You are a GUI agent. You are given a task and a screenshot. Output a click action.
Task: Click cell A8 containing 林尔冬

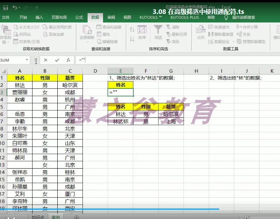click(20, 129)
